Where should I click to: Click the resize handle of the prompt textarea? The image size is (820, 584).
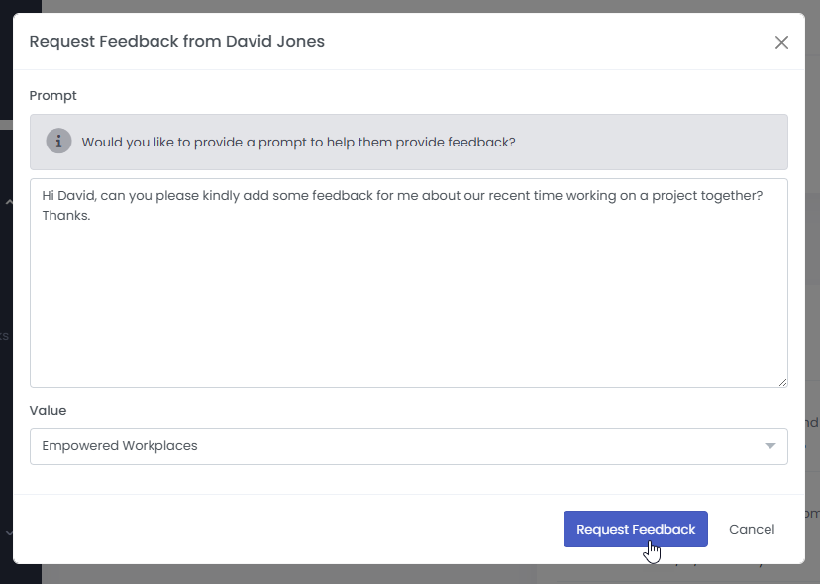point(782,381)
